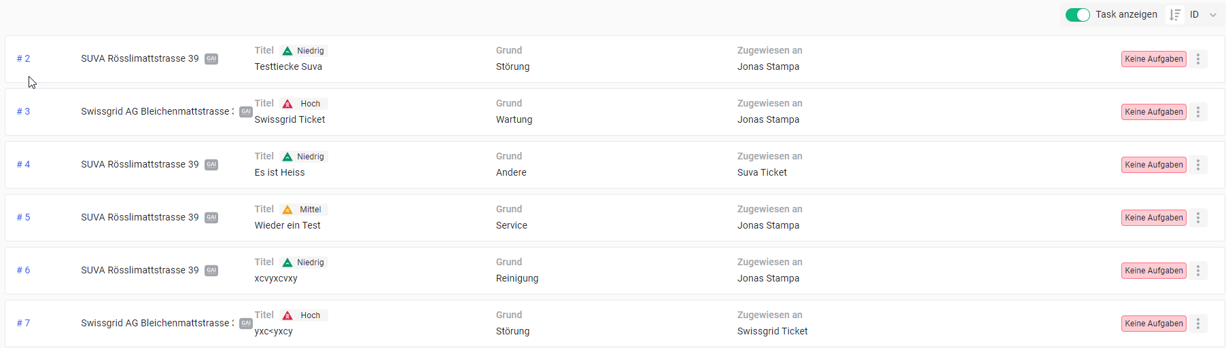Click the sort order icon beside ID
The image size is (1226, 348).
click(x=1174, y=15)
